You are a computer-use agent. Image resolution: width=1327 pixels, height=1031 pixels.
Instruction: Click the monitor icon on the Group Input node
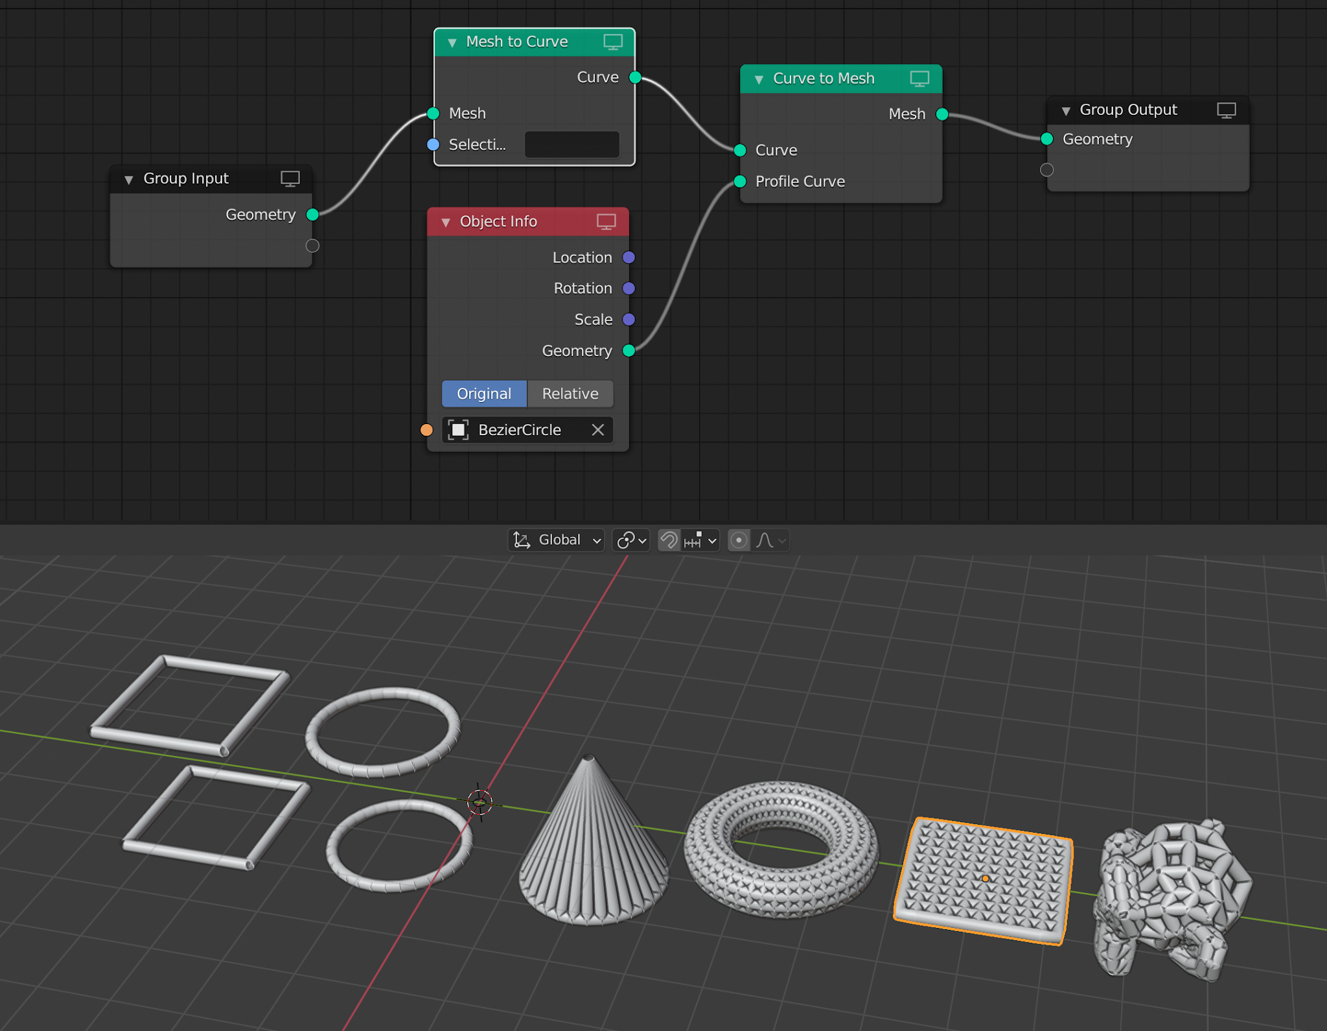pyautogui.click(x=289, y=178)
